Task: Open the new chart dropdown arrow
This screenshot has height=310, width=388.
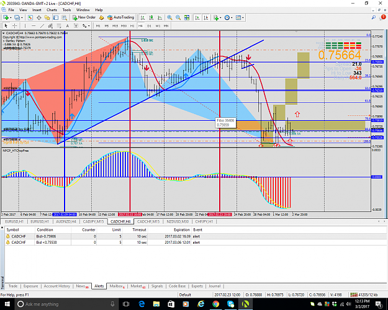Action: click(x=11, y=17)
